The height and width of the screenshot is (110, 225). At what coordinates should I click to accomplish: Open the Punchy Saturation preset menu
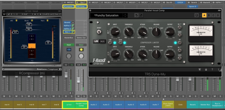click(106, 15)
